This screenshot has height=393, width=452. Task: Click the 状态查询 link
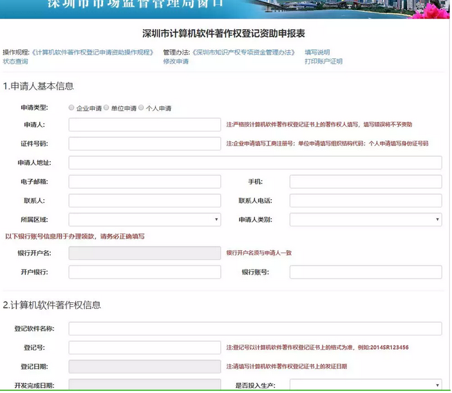[x=16, y=62]
